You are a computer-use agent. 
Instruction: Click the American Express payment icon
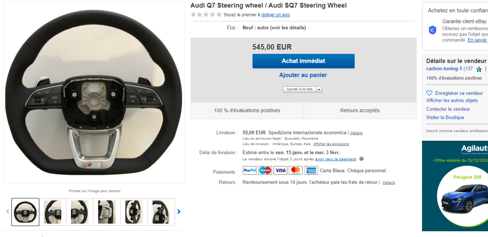click(x=311, y=171)
